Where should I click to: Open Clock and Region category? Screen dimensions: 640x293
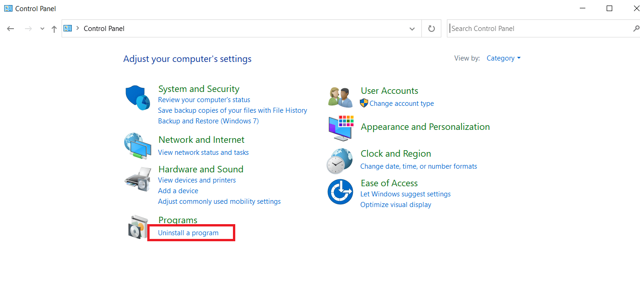[396, 153]
